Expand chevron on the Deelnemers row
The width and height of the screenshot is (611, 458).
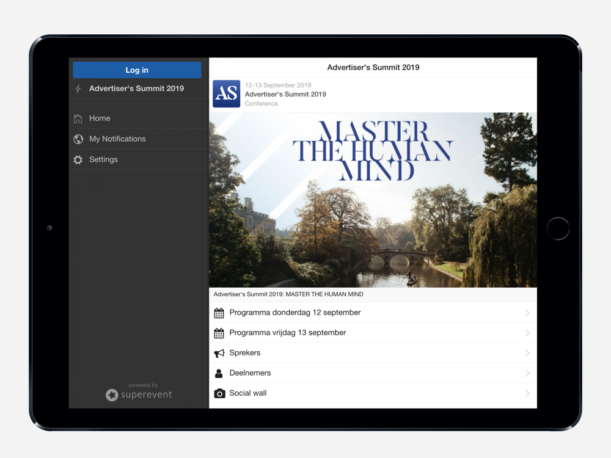pos(527,373)
